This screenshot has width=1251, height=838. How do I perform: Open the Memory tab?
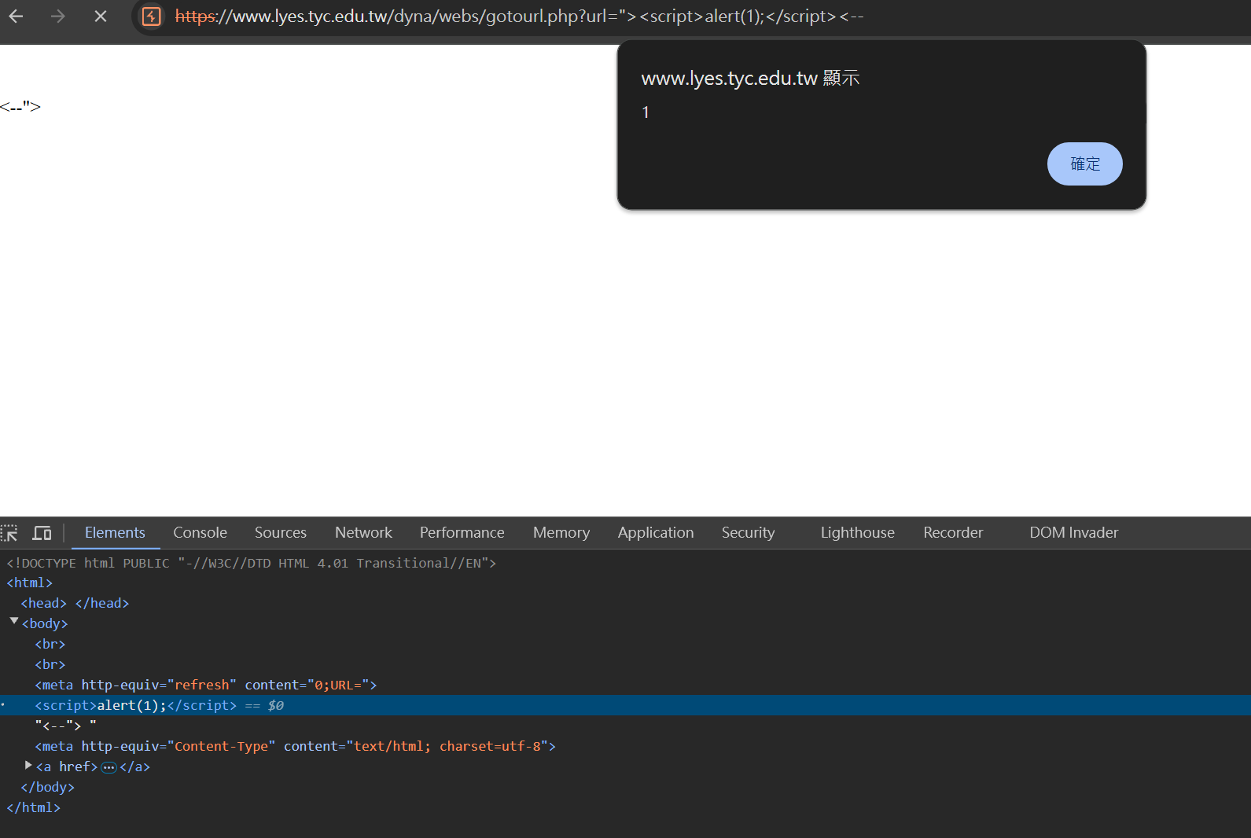tap(561, 532)
